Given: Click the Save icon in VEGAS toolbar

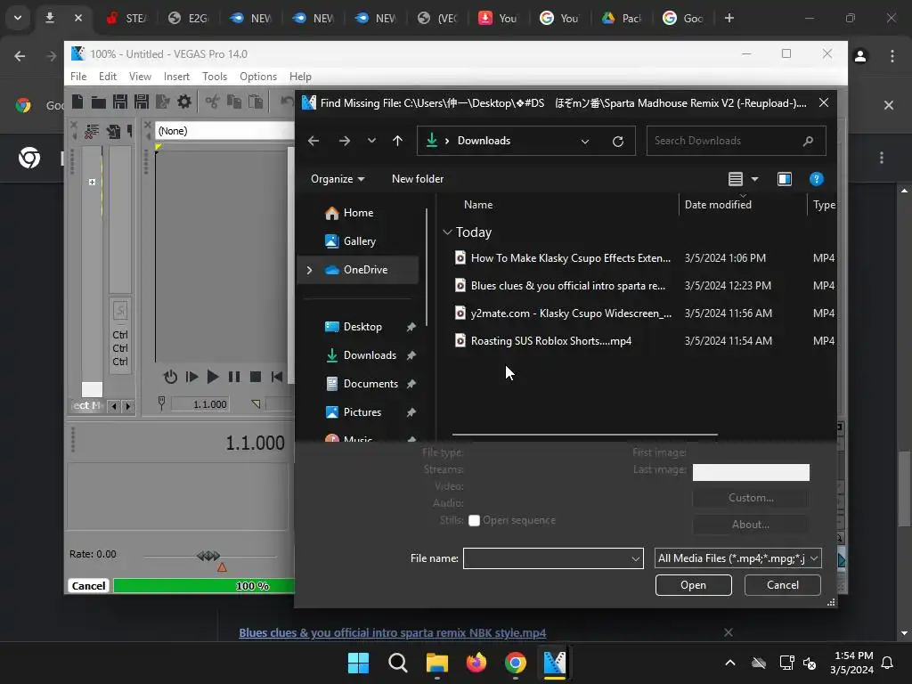Looking at the screenshot, I should (120, 102).
